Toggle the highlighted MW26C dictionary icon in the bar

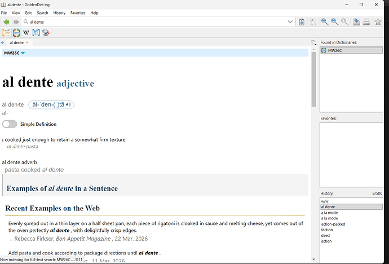16,33
